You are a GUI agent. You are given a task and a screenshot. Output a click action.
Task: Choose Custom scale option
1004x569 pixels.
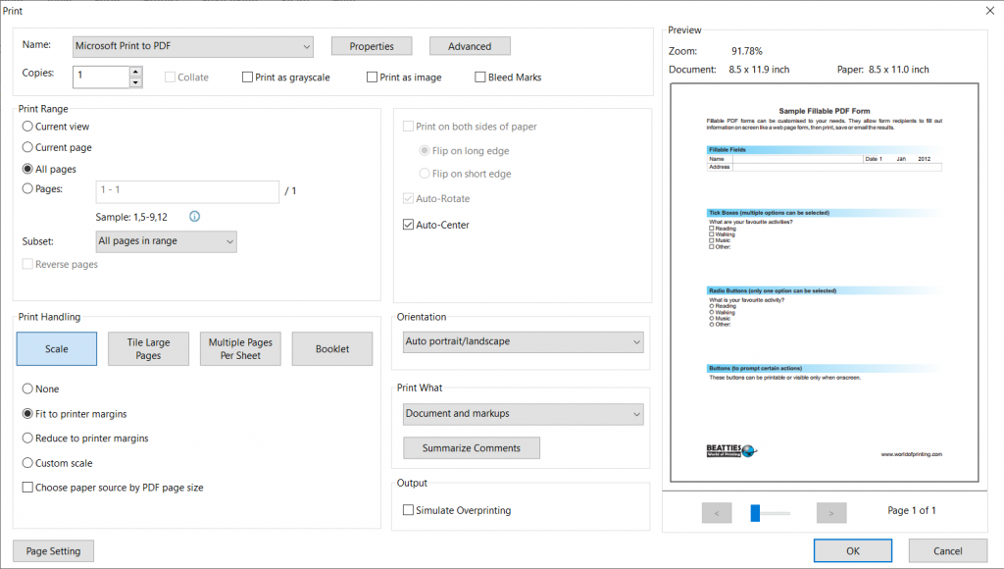click(27, 463)
